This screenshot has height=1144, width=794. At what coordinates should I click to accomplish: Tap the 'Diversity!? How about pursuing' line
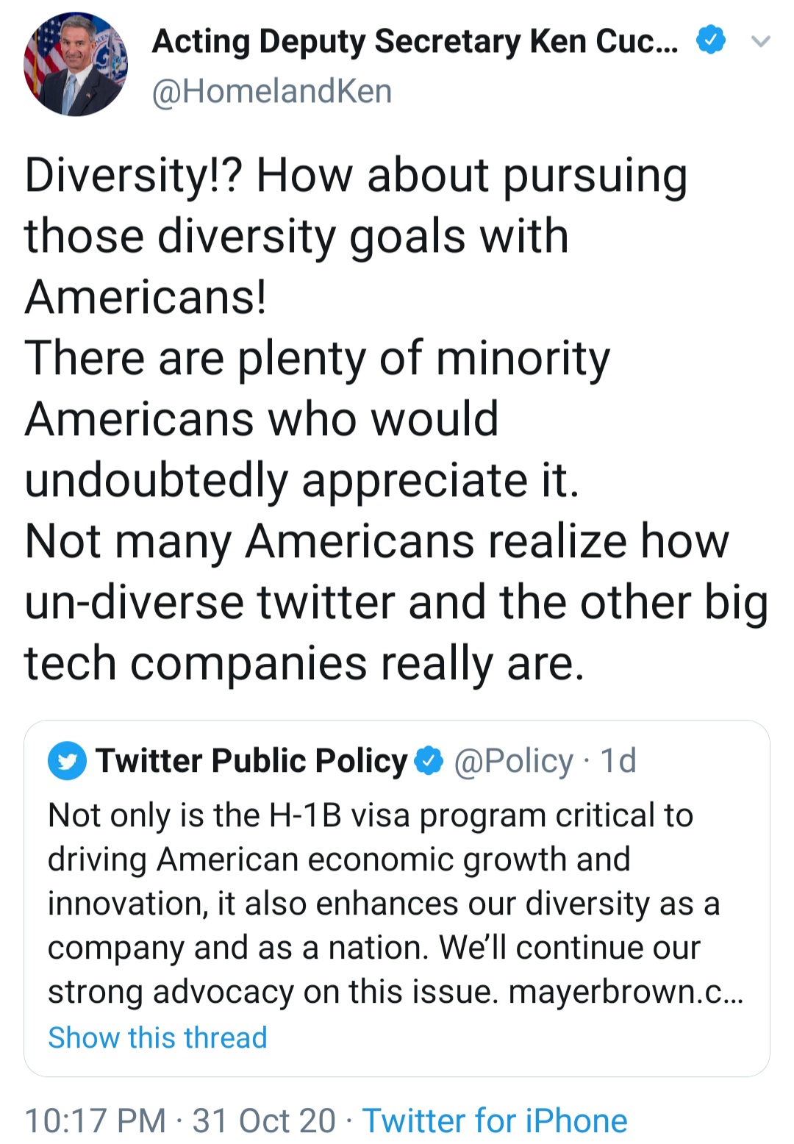356,176
